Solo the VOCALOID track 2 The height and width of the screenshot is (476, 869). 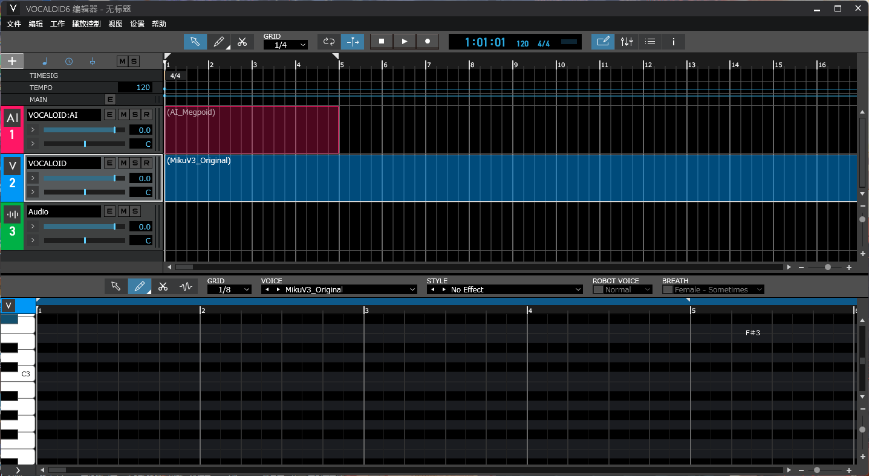point(135,163)
